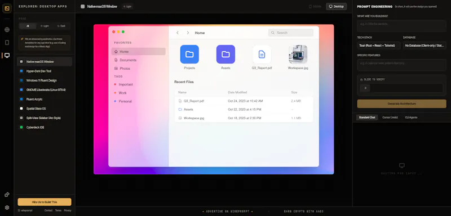Select GNOME Libadwaita (Linux GTK4) template
The height and width of the screenshot is (216, 451).
[x=45, y=90]
